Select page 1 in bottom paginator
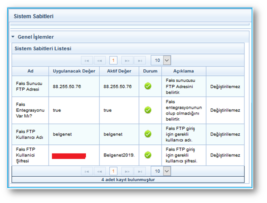The height and width of the screenshot is (203, 267). (113, 171)
